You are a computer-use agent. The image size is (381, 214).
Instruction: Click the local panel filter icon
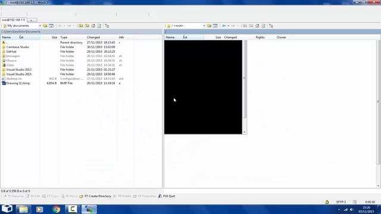tap(51, 26)
